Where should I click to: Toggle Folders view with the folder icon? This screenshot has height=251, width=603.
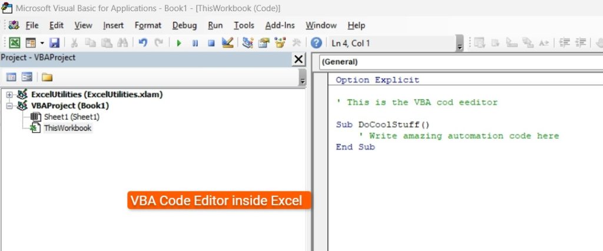click(47, 77)
